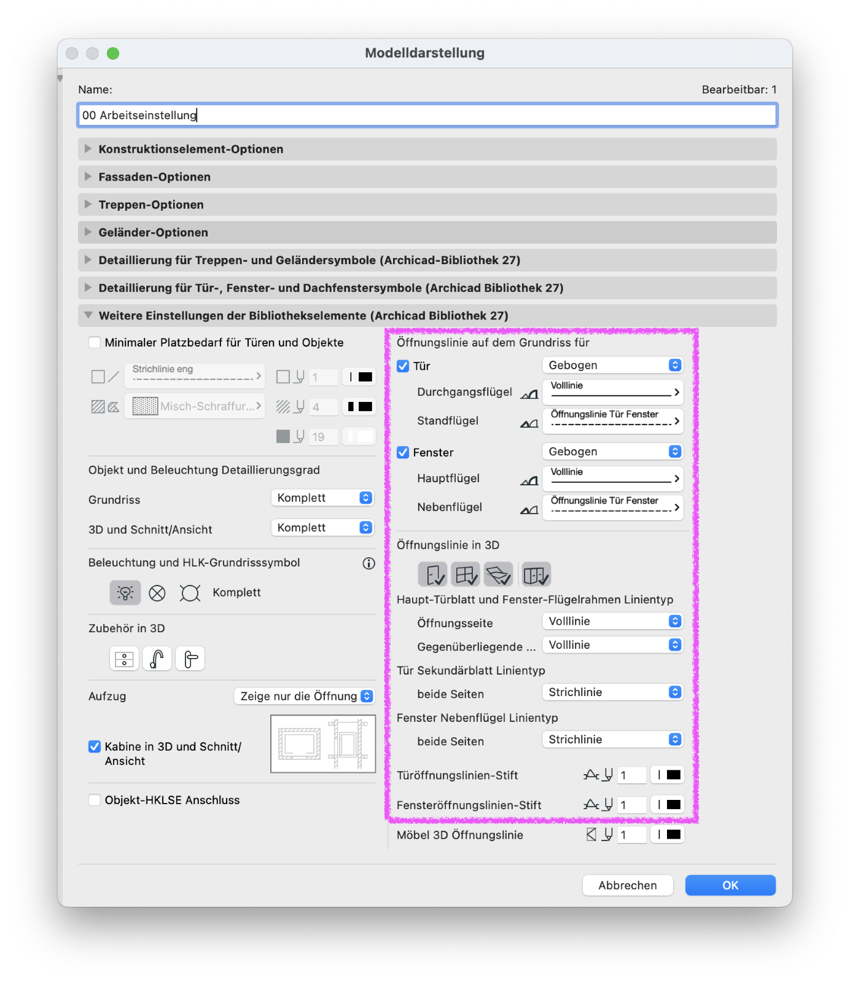The width and height of the screenshot is (850, 983).
Task: Open Durchgangsflügel Volllinie line type picker
Action: coord(613,392)
